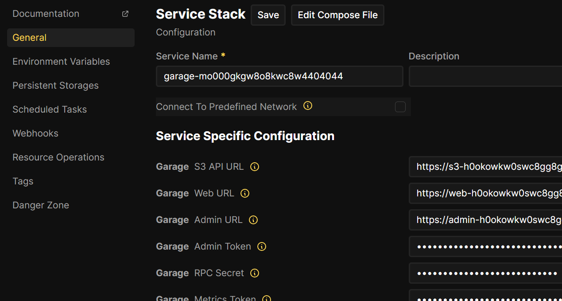Screen dimensions: 562x301
Task: Click the Service Stack heading
Action: pos(201,14)
